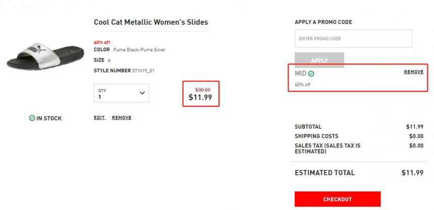Click Edit link under the product
Viewport: 434px width, 210px height.
coord(99,118)
